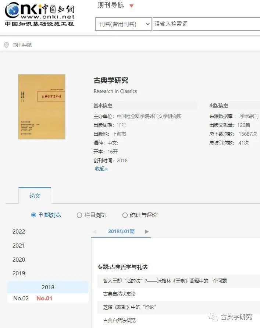Expand the red 期刊导航 dropdown triangle

pyautogui.click(x=132, y=6)
